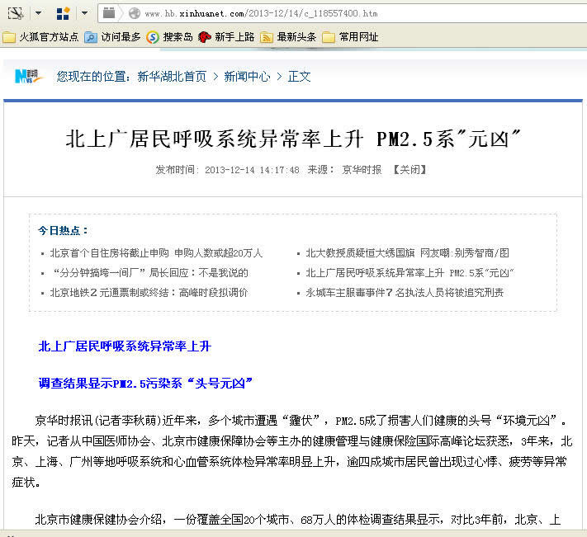Viewport: 587px width, 537px height.
Task: Click the publish time 2013-12-14 14:17:48
Action: point(252,170)
